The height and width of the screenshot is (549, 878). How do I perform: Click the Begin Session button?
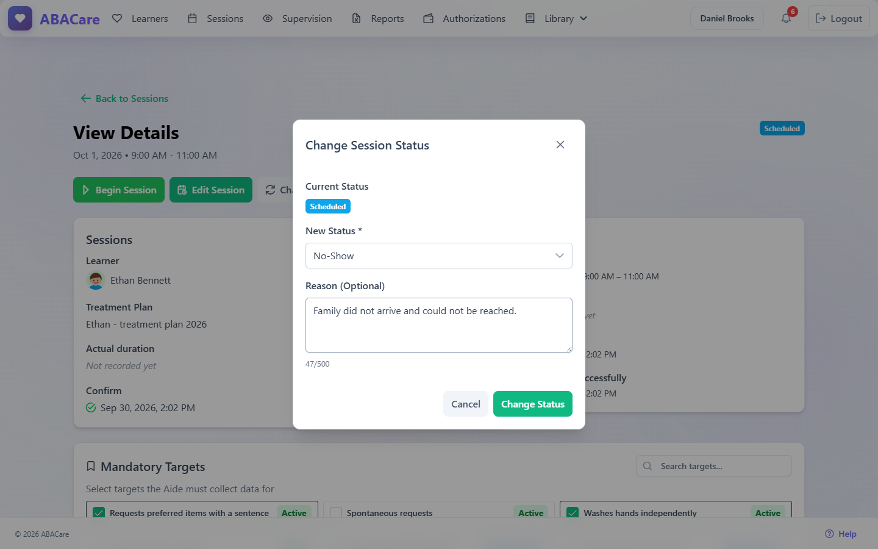coord(119,190)
